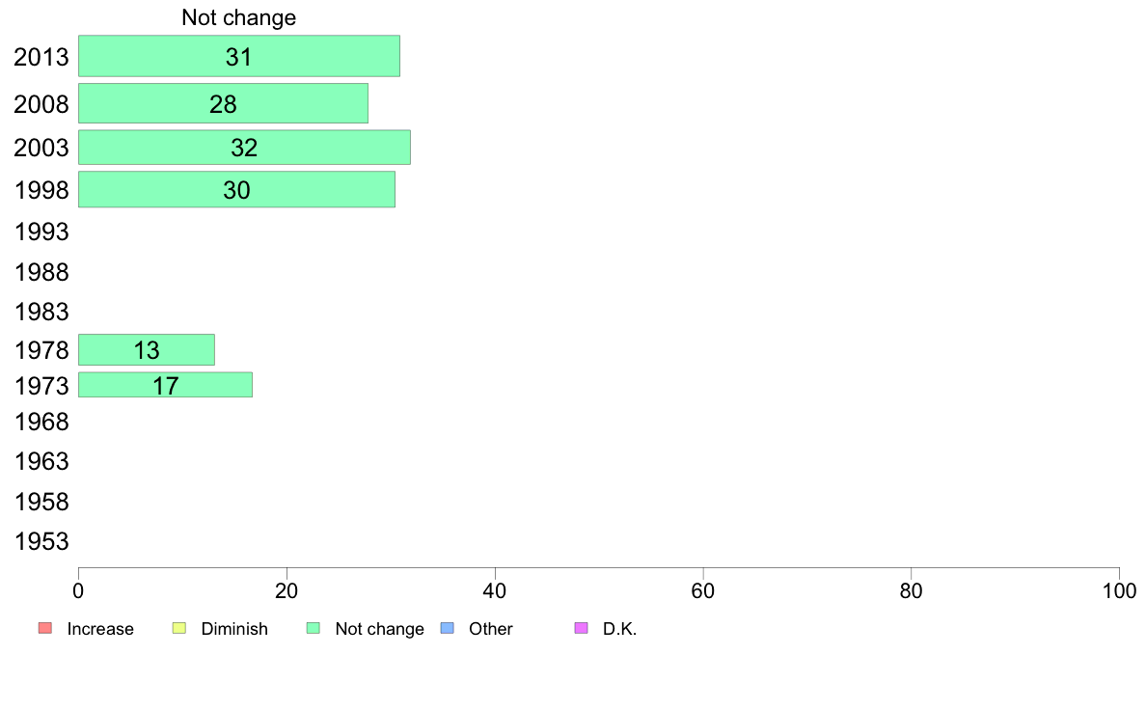Select the 2003 bar showing 32
This screenshot has height=710, width=1146.
[244, 147]
